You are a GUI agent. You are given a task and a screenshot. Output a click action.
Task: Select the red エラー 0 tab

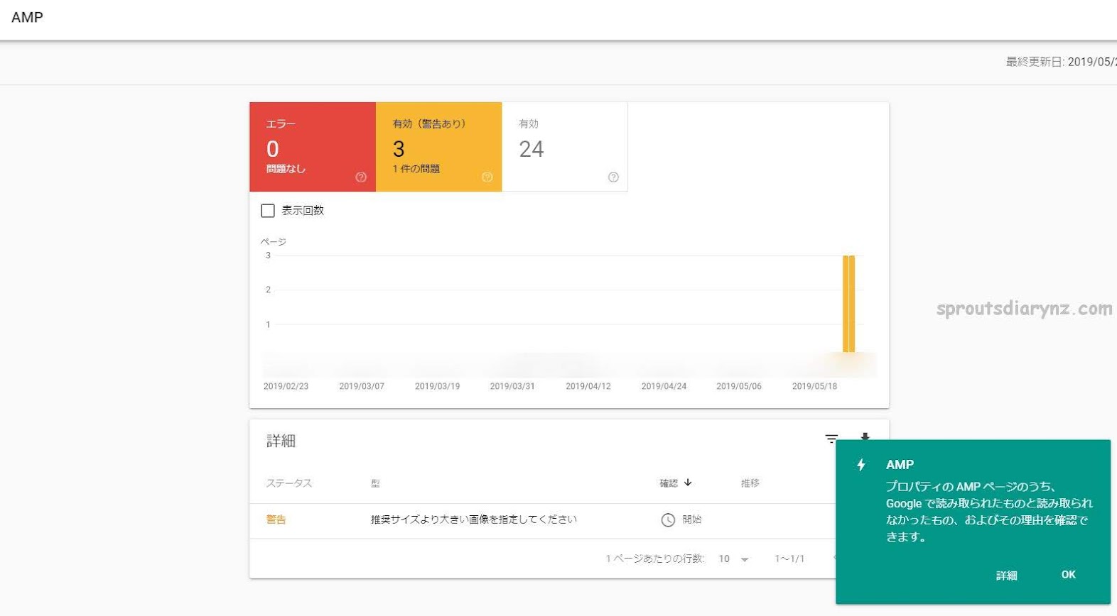[x=313, y=147]
